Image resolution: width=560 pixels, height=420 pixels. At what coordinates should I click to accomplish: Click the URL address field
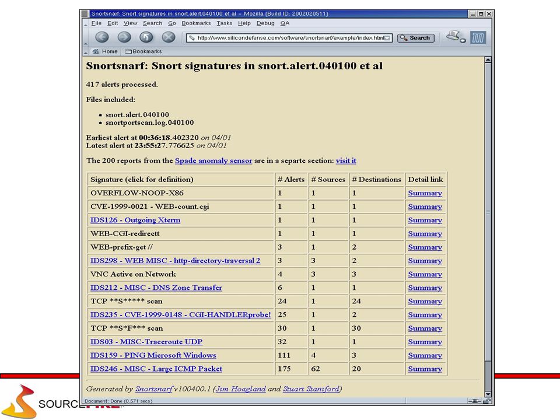289,38
